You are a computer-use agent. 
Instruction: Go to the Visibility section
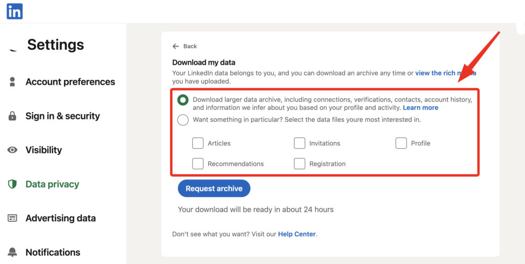pos(44,150)
